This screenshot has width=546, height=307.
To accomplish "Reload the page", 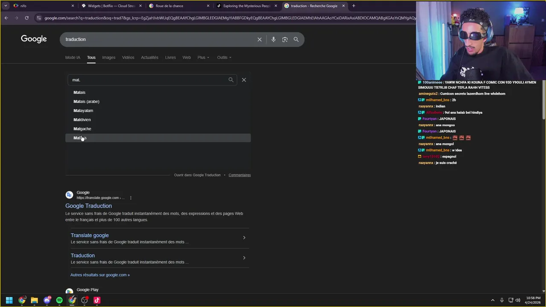I will pos(26,18).
